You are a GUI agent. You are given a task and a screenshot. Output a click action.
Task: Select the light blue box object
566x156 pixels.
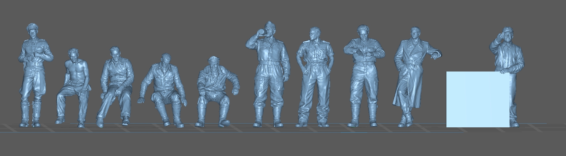click(477, 99)
